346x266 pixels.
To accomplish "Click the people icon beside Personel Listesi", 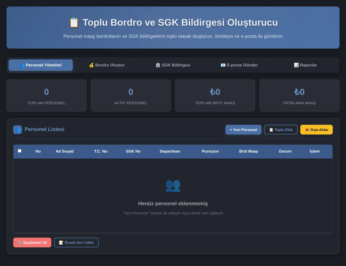I will 18,130.
